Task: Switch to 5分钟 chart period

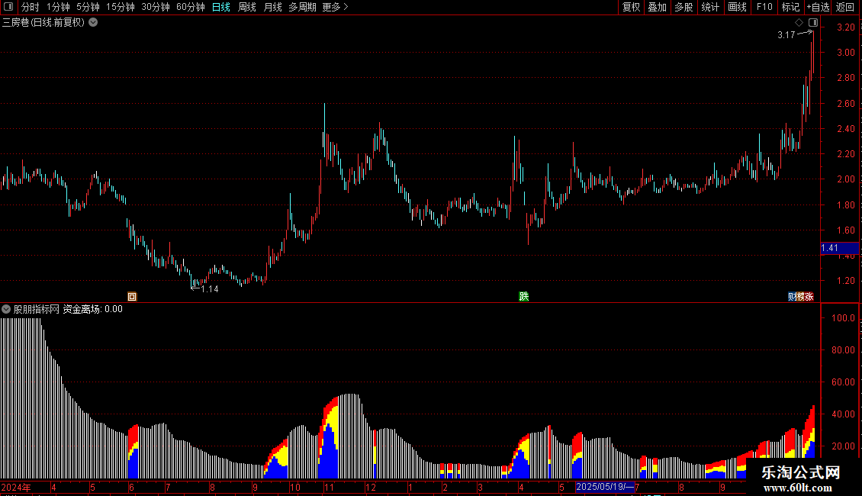Action: click(x=88, y=7)
